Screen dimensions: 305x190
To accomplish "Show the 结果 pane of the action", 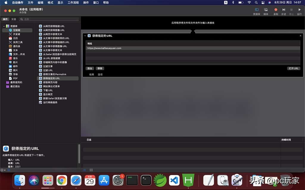I will [91, 74].
